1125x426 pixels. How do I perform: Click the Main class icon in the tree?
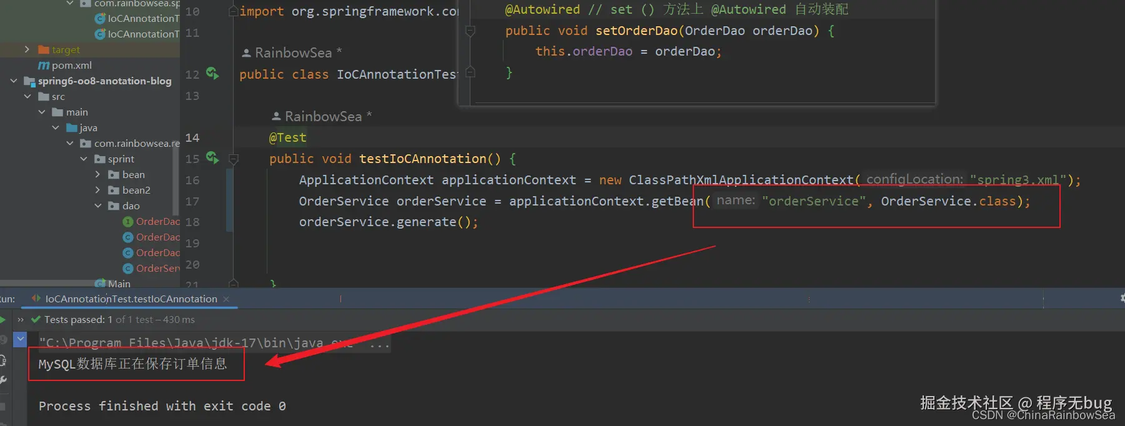click(100, 284)
